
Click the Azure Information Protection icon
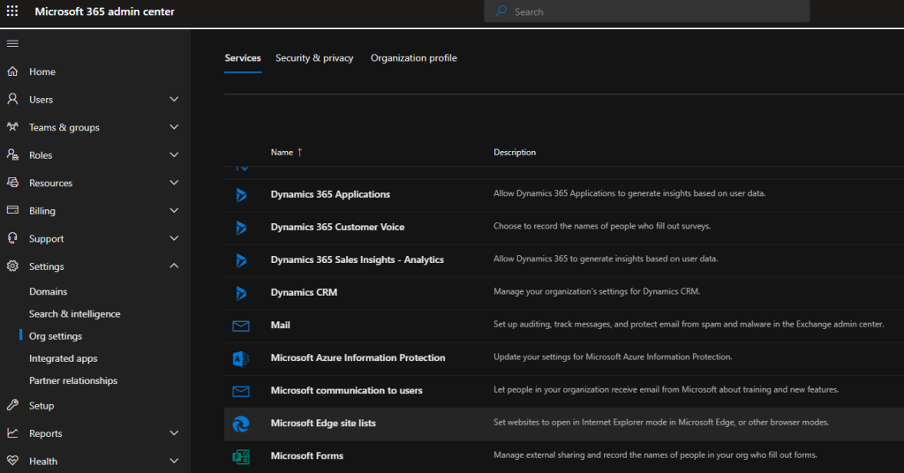(241, 358)
